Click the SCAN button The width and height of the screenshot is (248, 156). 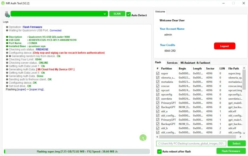tap(117, 14)
